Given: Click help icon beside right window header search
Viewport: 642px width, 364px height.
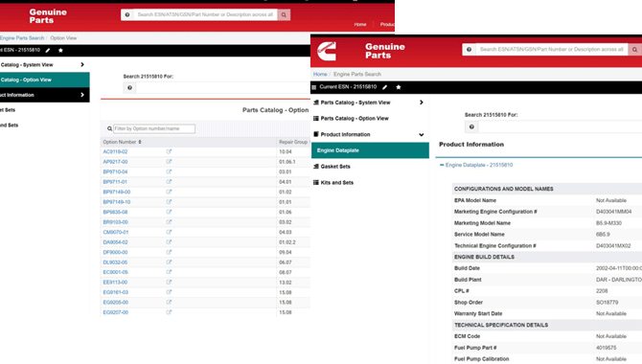Looking at the screenshot, I should (x=470, y=50).
